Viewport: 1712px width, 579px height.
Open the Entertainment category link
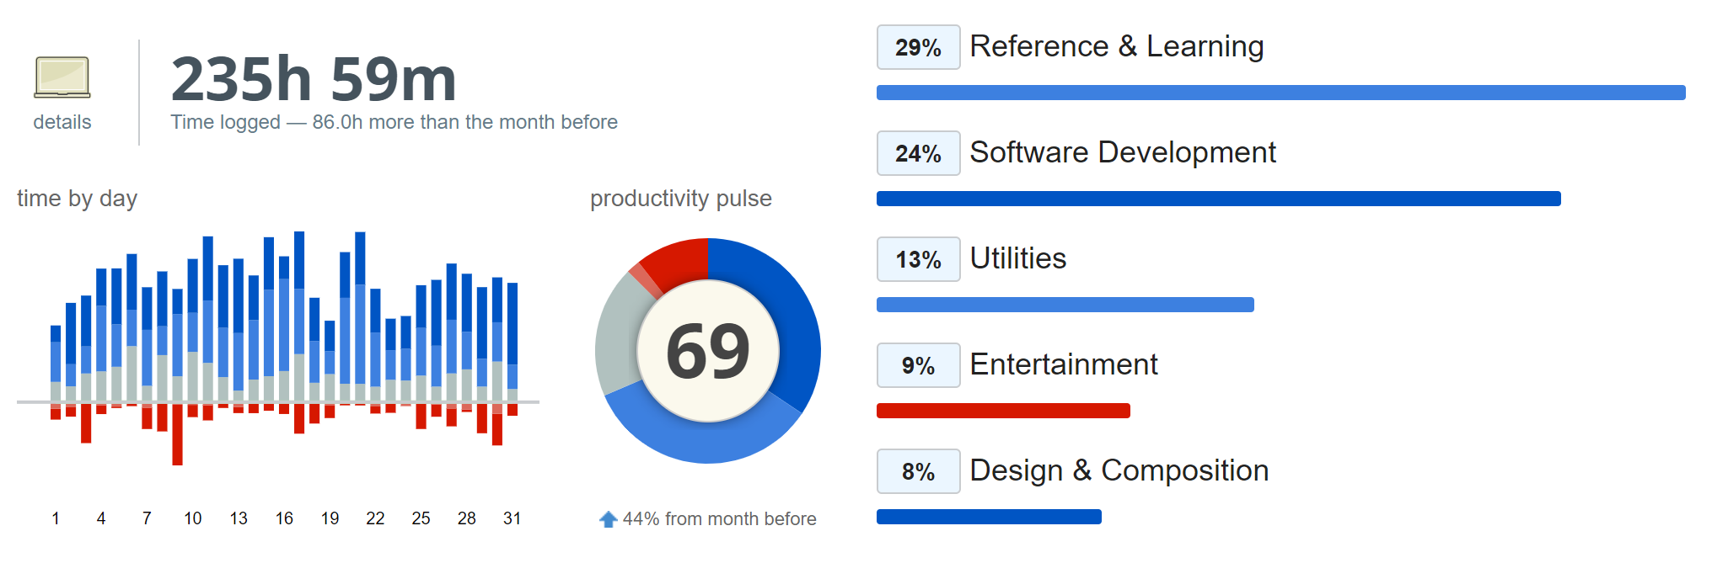(1063, 365)
